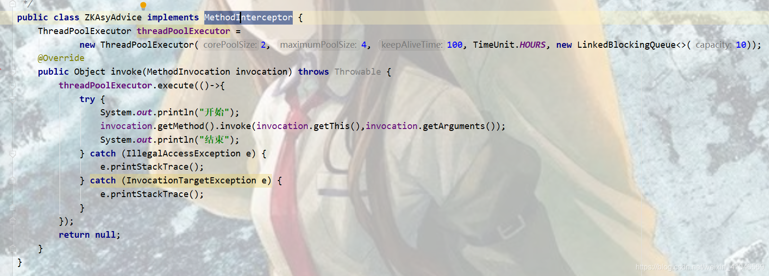Click the keepAliveTime inlay hint
The height and width of the screenshot is (276, 769).
point(412,45)
